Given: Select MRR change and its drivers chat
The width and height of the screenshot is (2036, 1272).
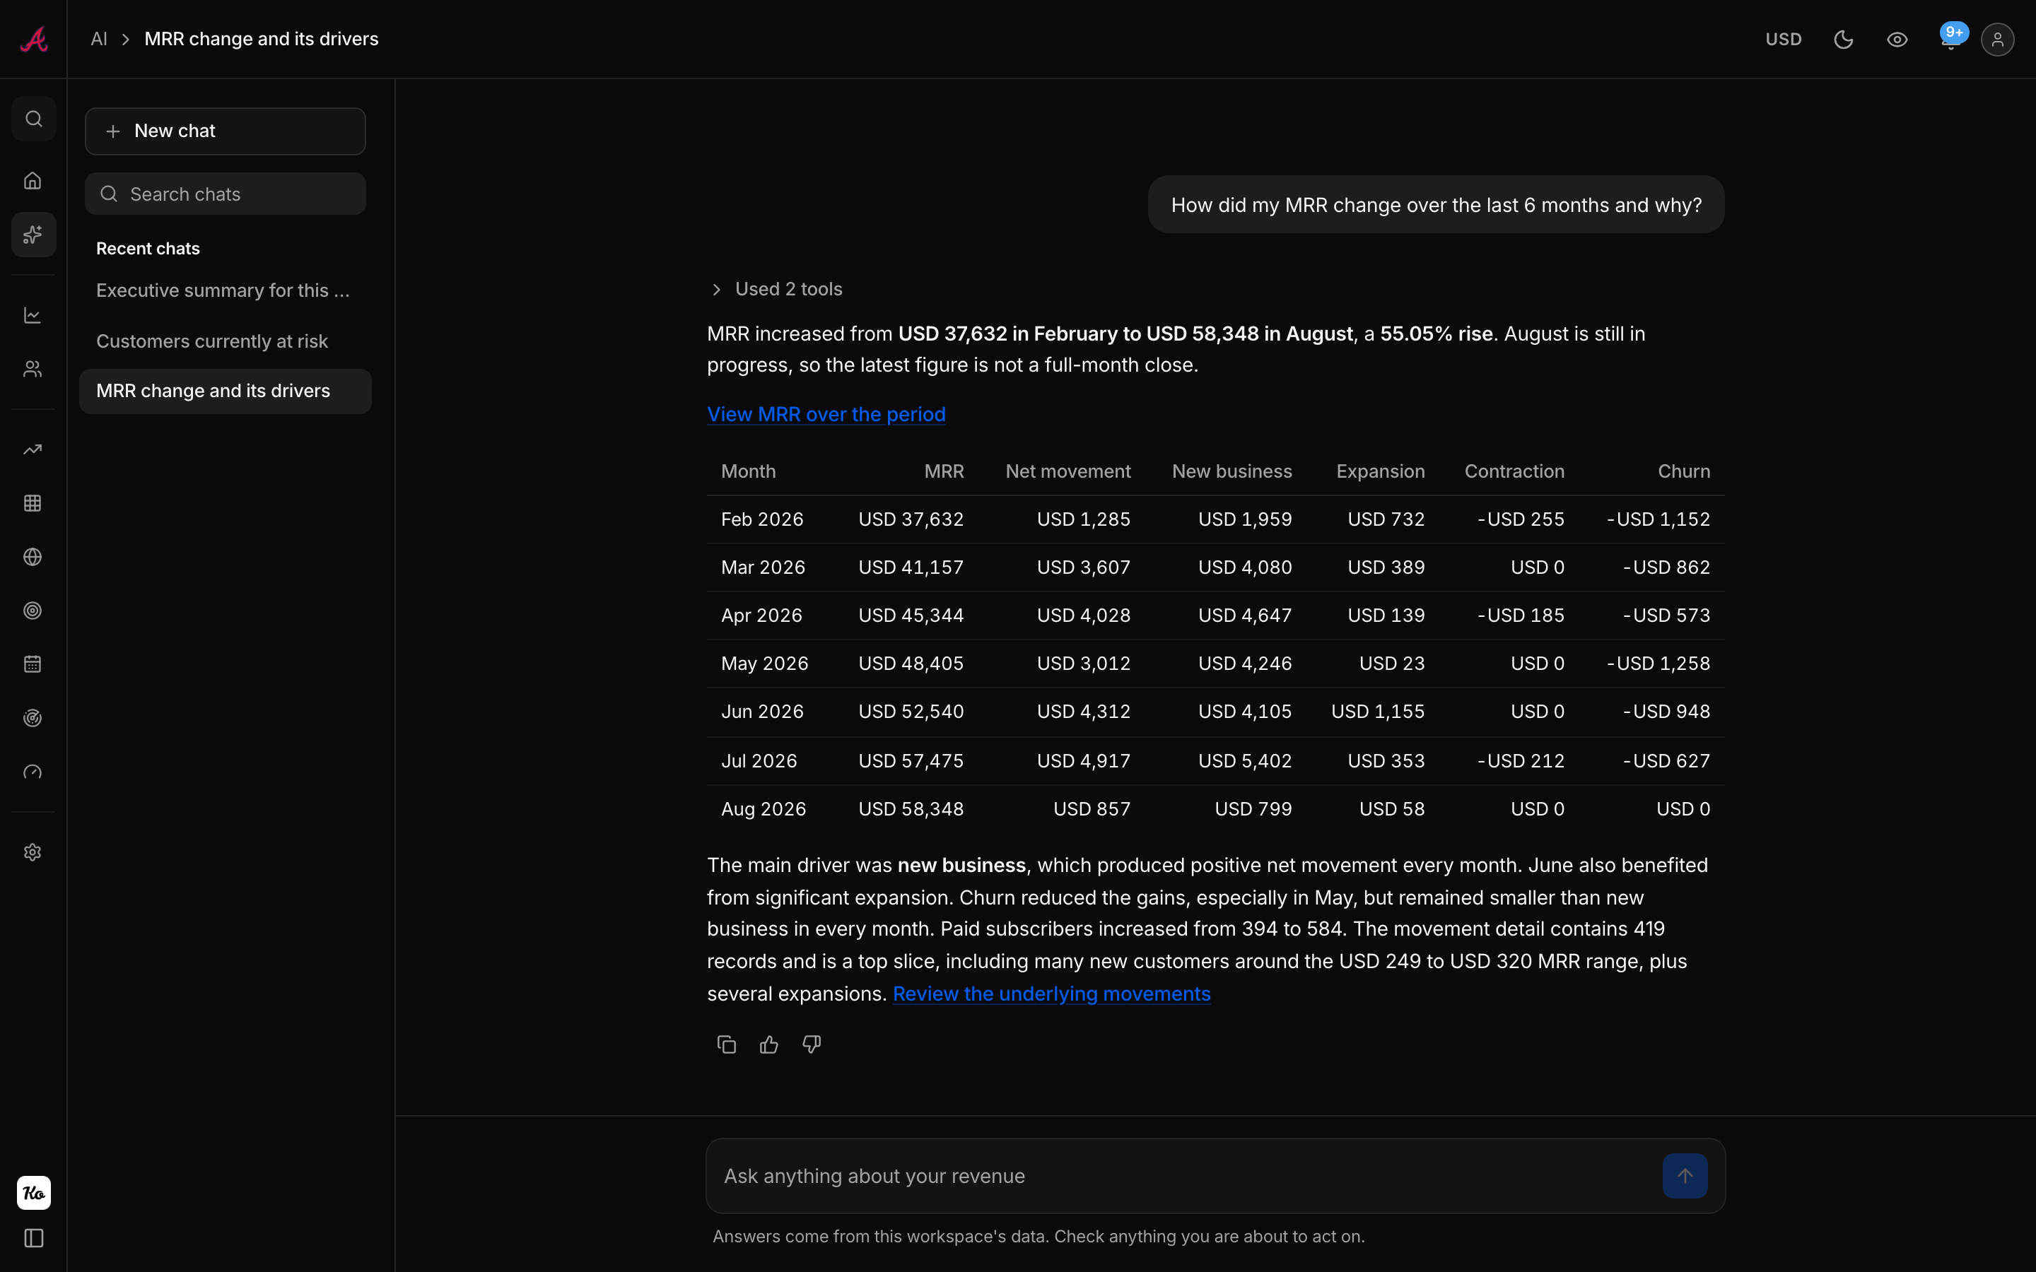Looking at the screenshot, I should pyautogui.click(x=226, y=391).
